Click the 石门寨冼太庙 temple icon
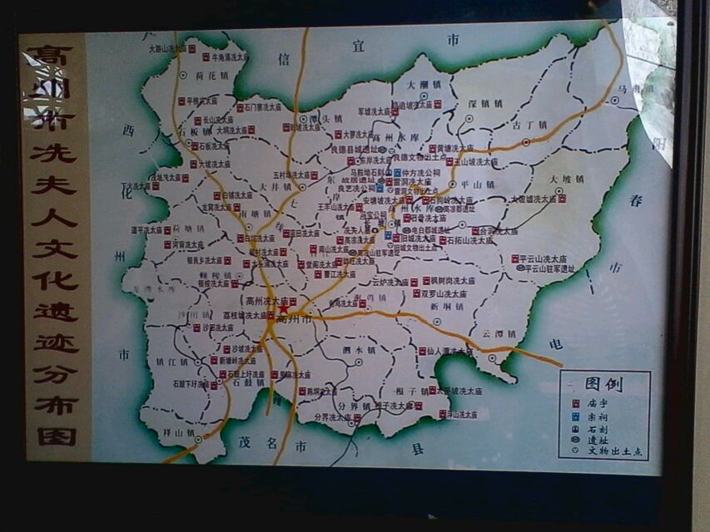This screenshot has width=710, height=532. click(x=239, y=107)
